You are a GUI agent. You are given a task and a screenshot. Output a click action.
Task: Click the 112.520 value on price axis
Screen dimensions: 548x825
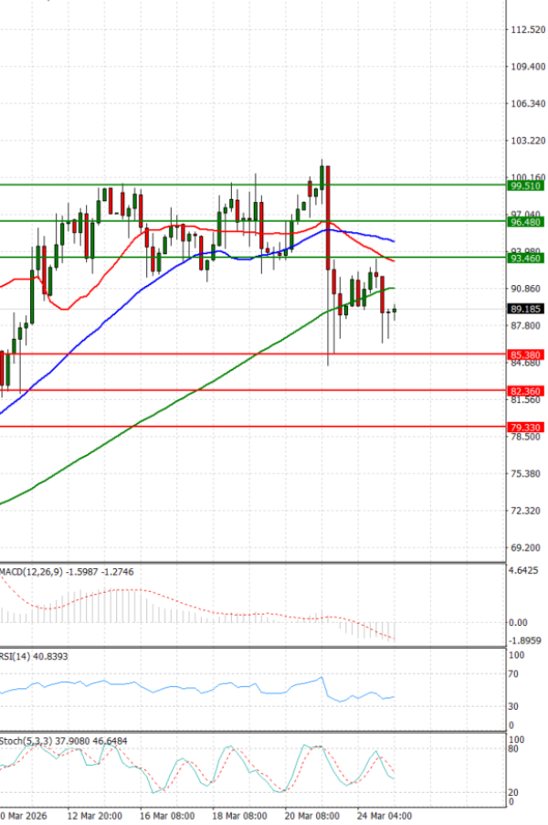(x=527, y=30)
